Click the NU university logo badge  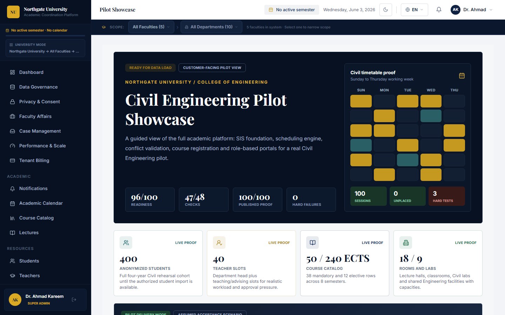[x=13, y=12]
